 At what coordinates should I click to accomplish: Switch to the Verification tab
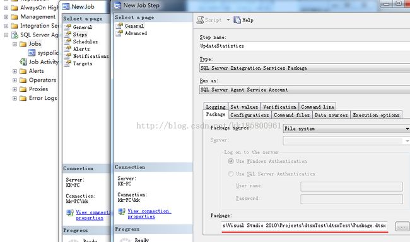pos(280,107)
